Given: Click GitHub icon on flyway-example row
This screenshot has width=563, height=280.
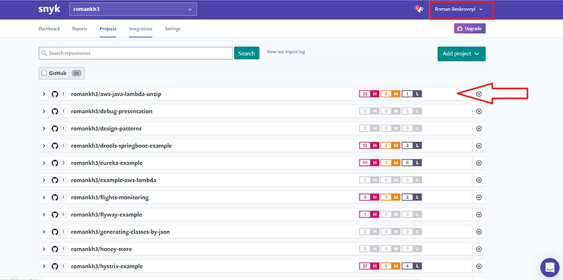Looking at the screenshot, I should (54, 214).
